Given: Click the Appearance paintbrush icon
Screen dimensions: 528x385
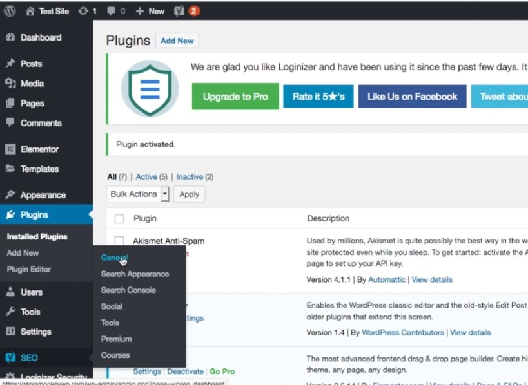Looking at the screenshot, I should click(10, 194).
